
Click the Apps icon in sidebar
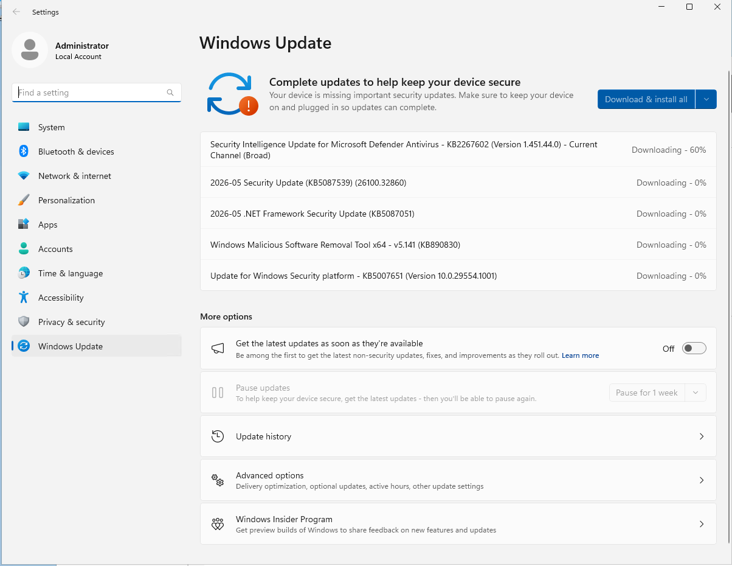point(24,225)
